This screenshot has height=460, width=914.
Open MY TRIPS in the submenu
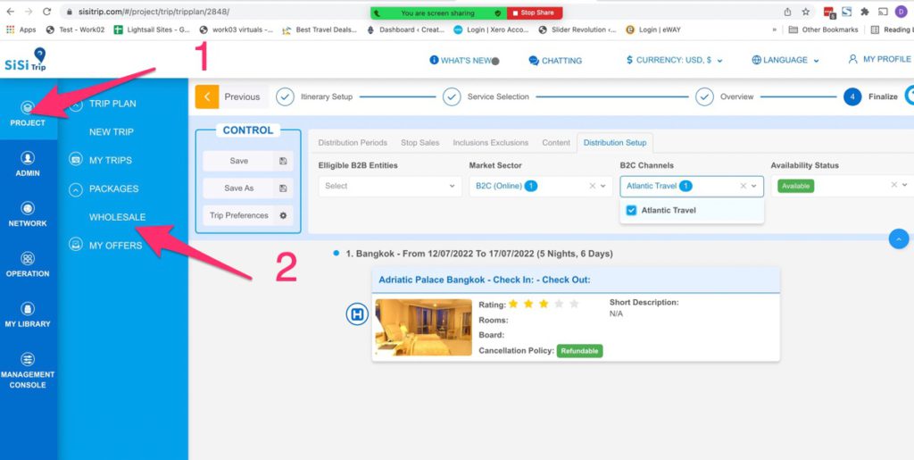(110, 160)
